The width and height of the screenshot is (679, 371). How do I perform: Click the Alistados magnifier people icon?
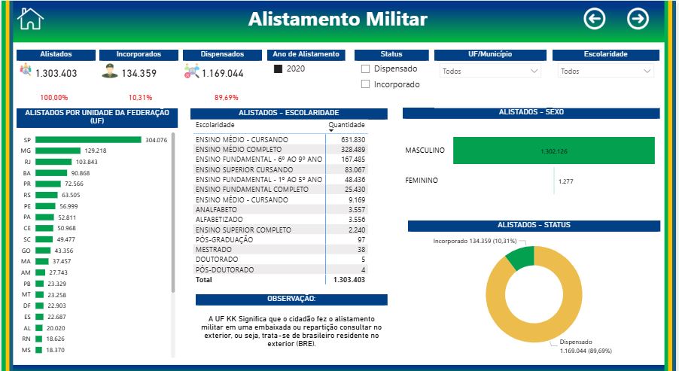pyautogui.click(x=26, y=70)
